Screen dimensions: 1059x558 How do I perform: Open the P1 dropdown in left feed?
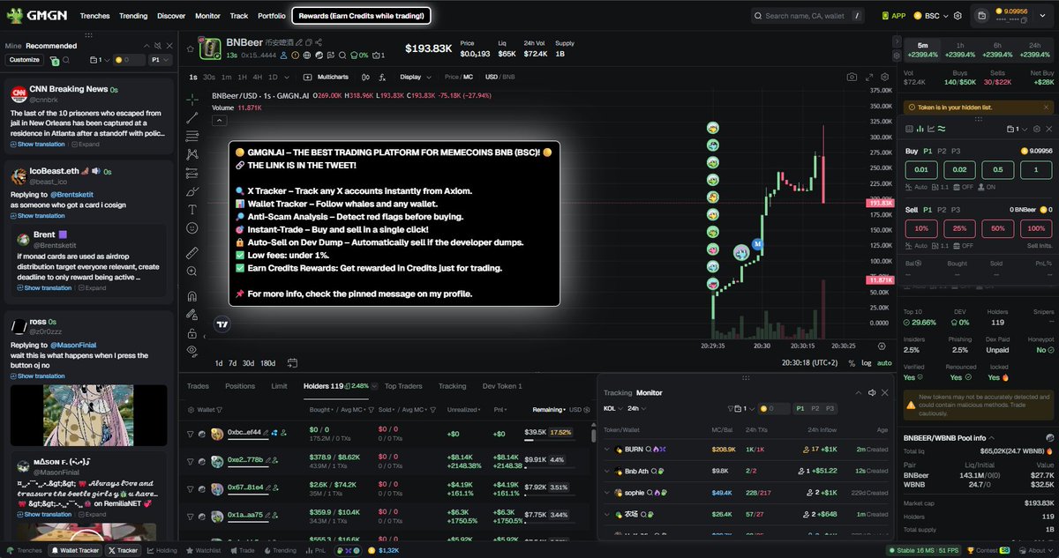[159, 60]
